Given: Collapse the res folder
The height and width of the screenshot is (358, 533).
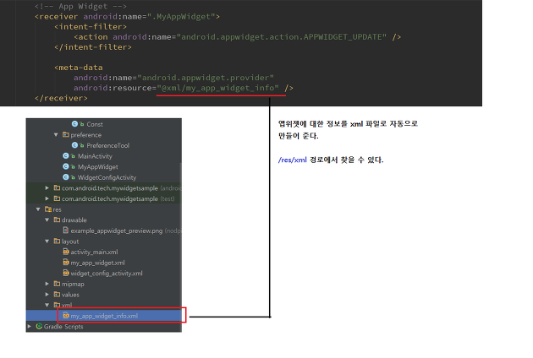Looking at the screenshot, I should point(38,209).
